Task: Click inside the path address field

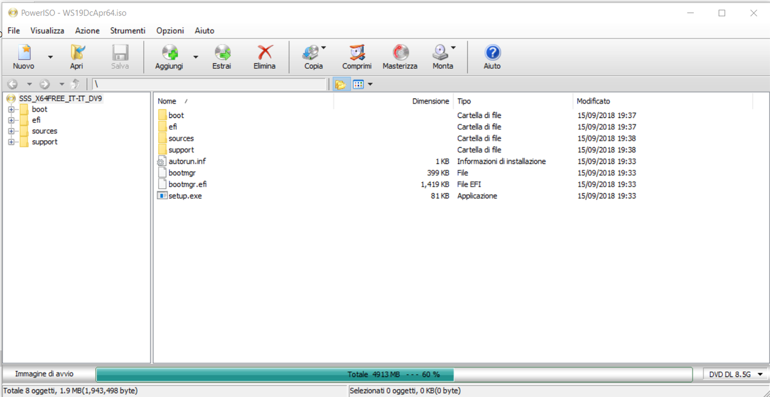Action: click(x=209, y=84)
